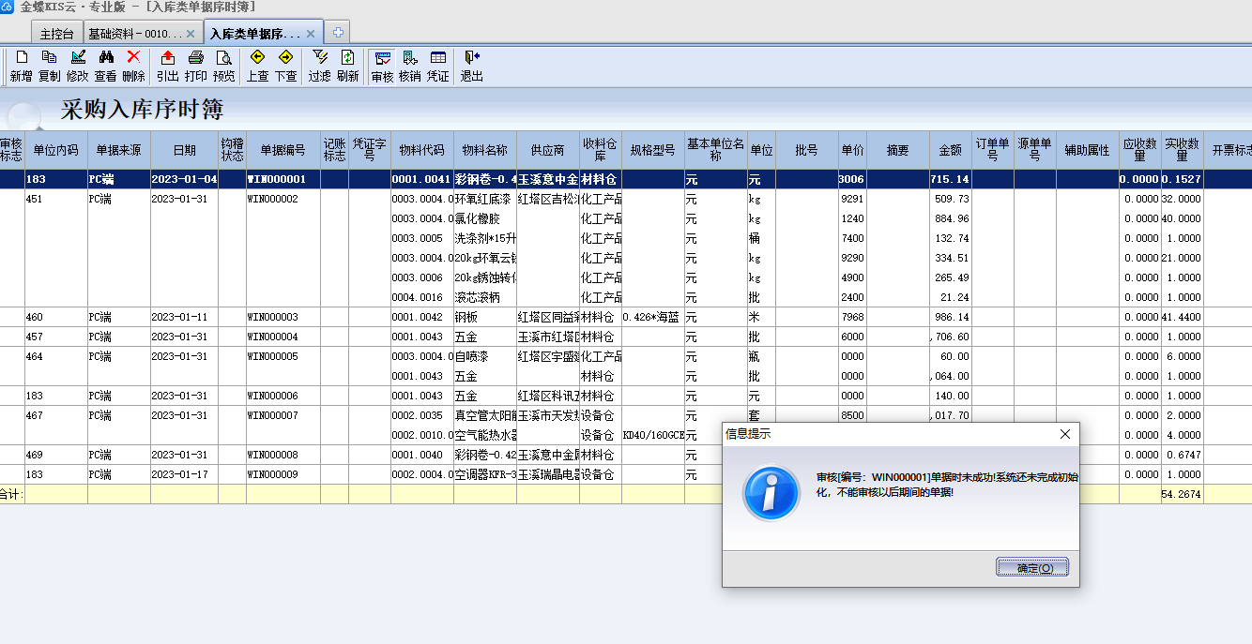Click the 新增 (New) toolbar icon

pos(22,66)
